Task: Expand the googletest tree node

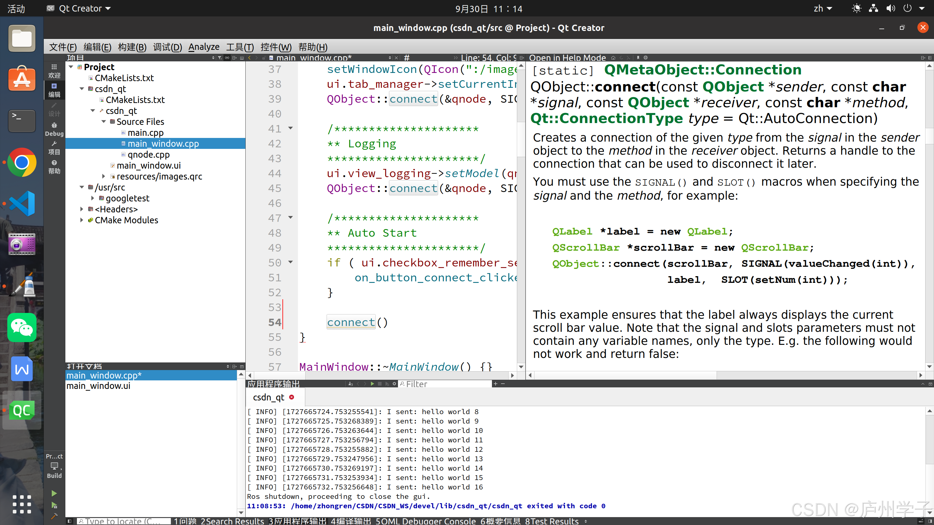Action: click(x=93, y=198)
